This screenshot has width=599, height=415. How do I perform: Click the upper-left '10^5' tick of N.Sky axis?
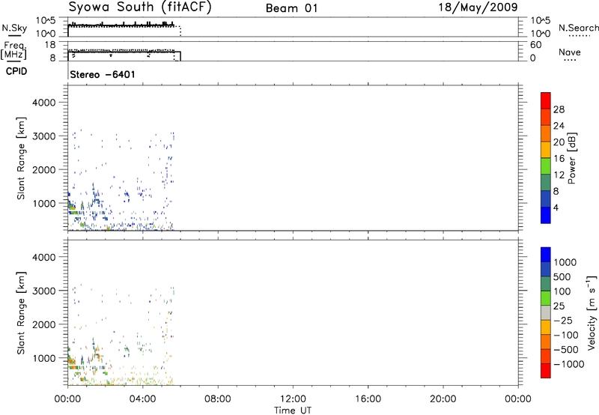(46, 21)
